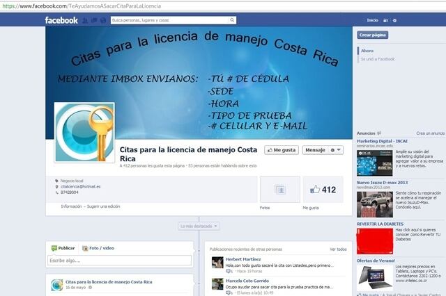Image resolution: width=446 pixels, height=296 pixels.
Task: Open the Ver todos link
Action: [337, 249]
